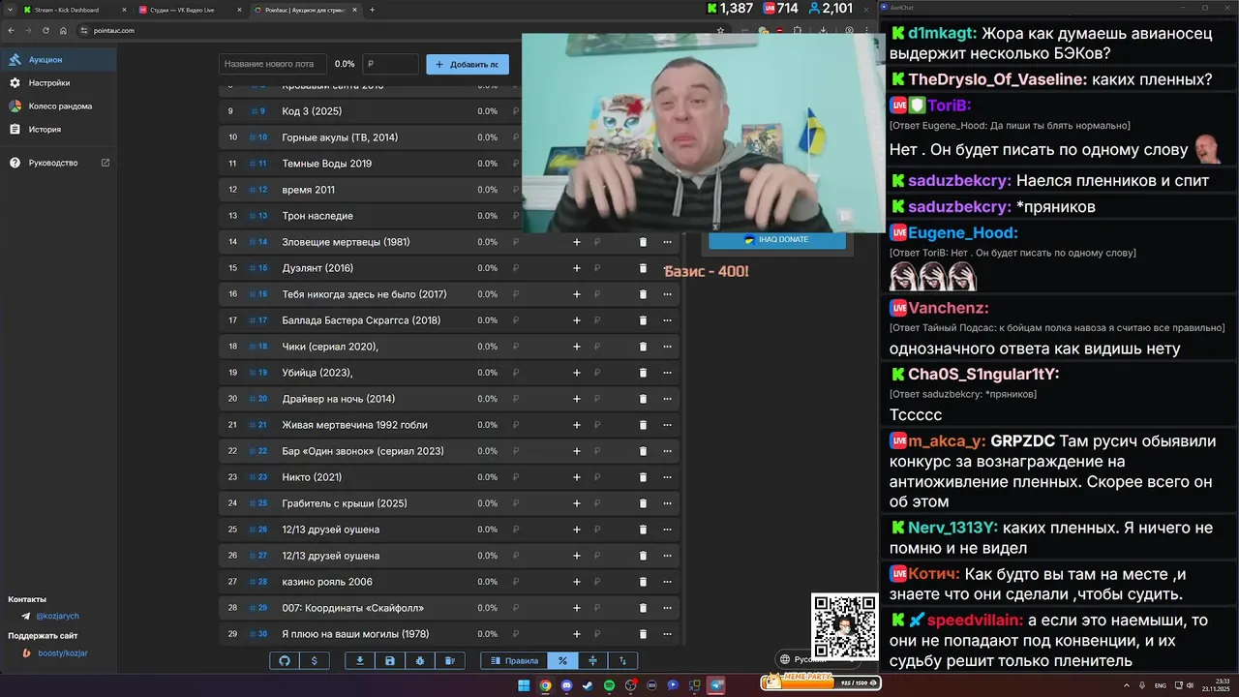Click the save floppy disk icon

point(390,660)
